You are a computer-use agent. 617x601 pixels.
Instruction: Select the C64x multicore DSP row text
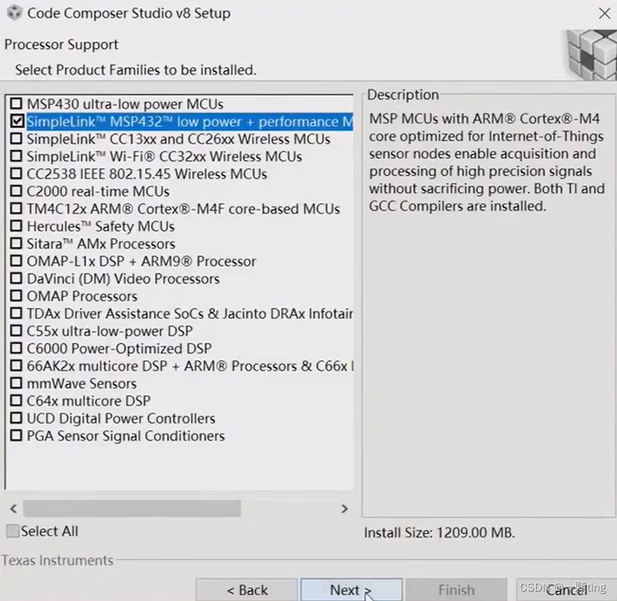[x=89, y=401]
